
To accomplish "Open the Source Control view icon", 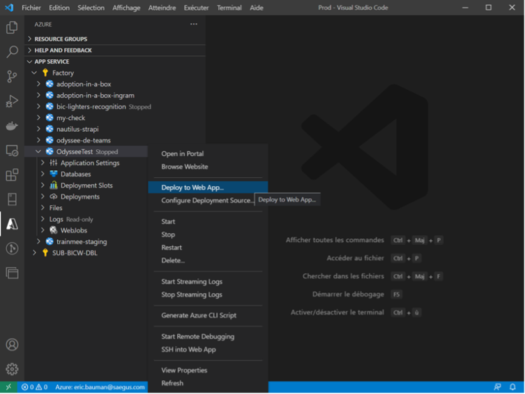I will pyautogui.click(x=12, y=76).
